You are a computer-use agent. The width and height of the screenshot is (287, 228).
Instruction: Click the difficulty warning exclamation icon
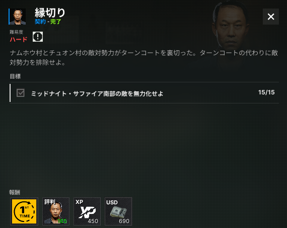[x=38, y=37]
